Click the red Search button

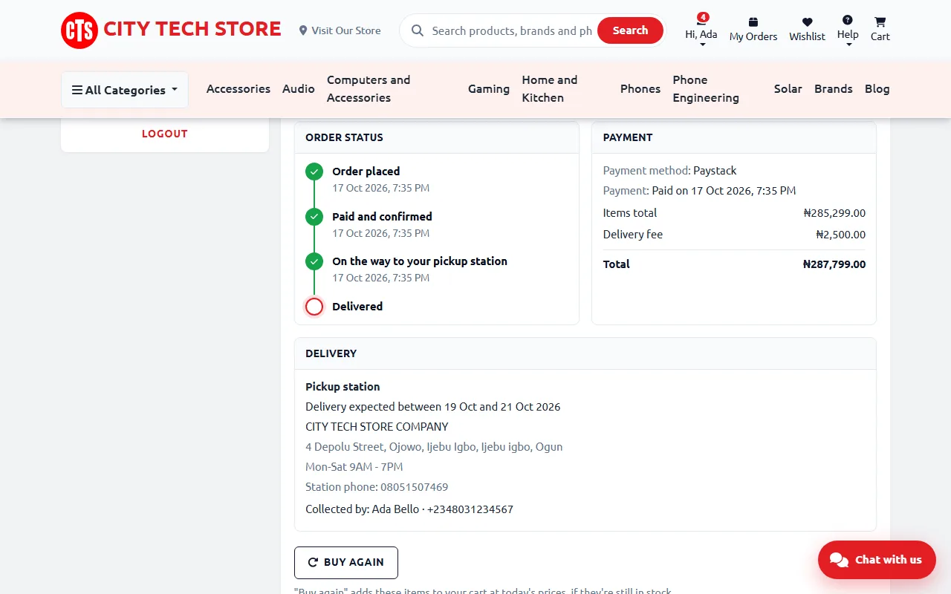tap(630, 30)
